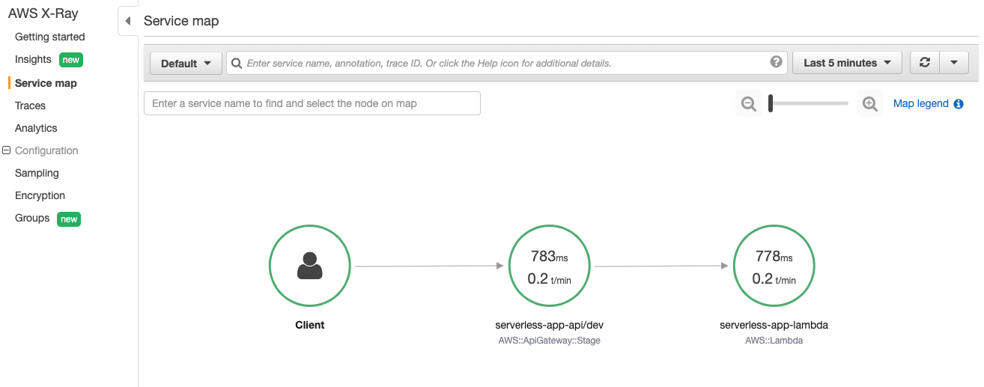This screenshot has height=387, width=984.
Task: Go to Insights page
Action: [33, 59]
